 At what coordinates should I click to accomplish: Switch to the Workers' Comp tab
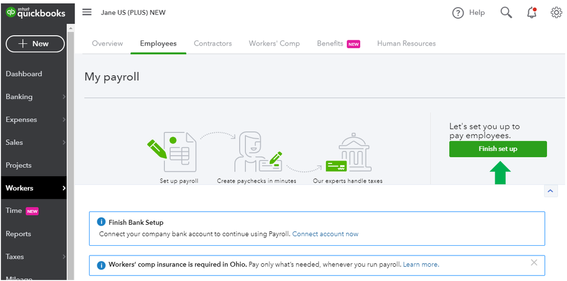tap(274, 43)
